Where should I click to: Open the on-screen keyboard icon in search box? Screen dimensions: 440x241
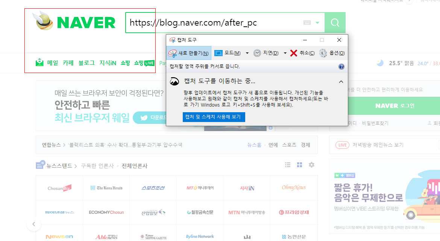coord(307,23)
